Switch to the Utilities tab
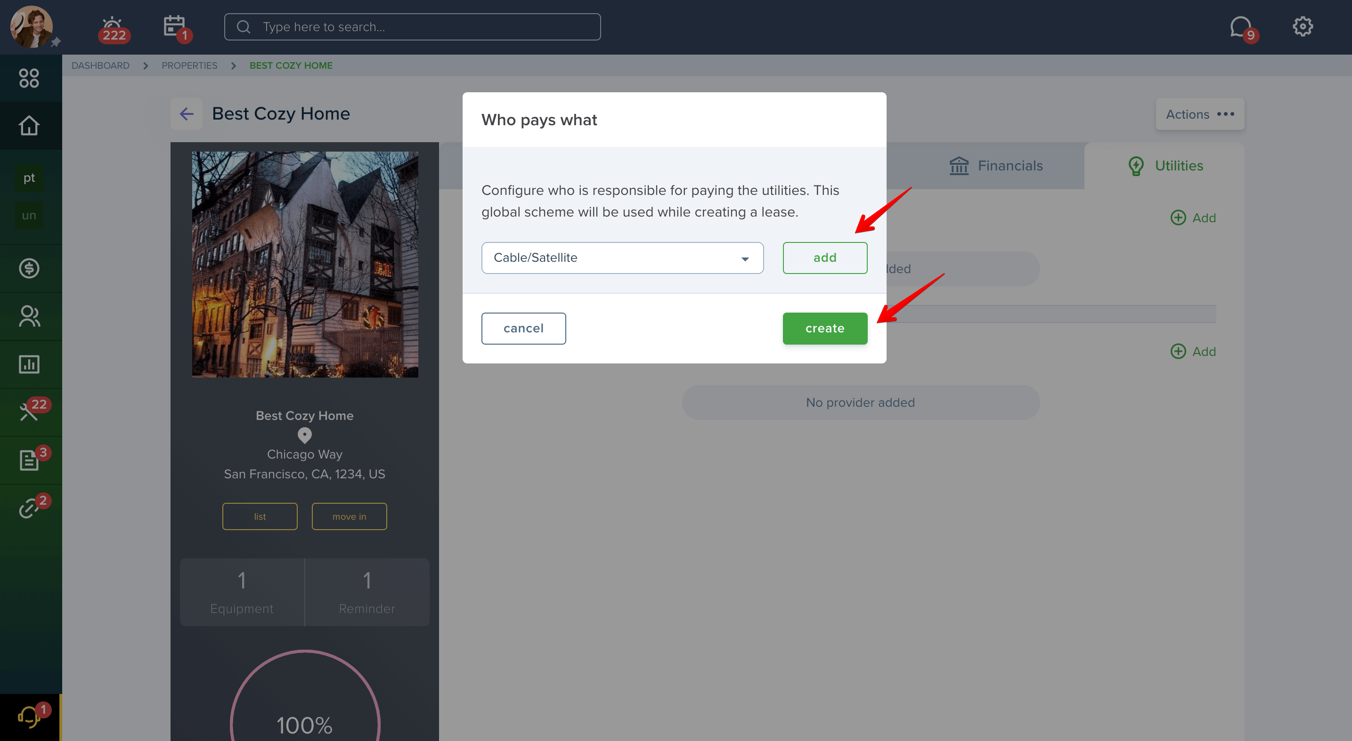This screenshot has height=741, width=1352. 1165,166
